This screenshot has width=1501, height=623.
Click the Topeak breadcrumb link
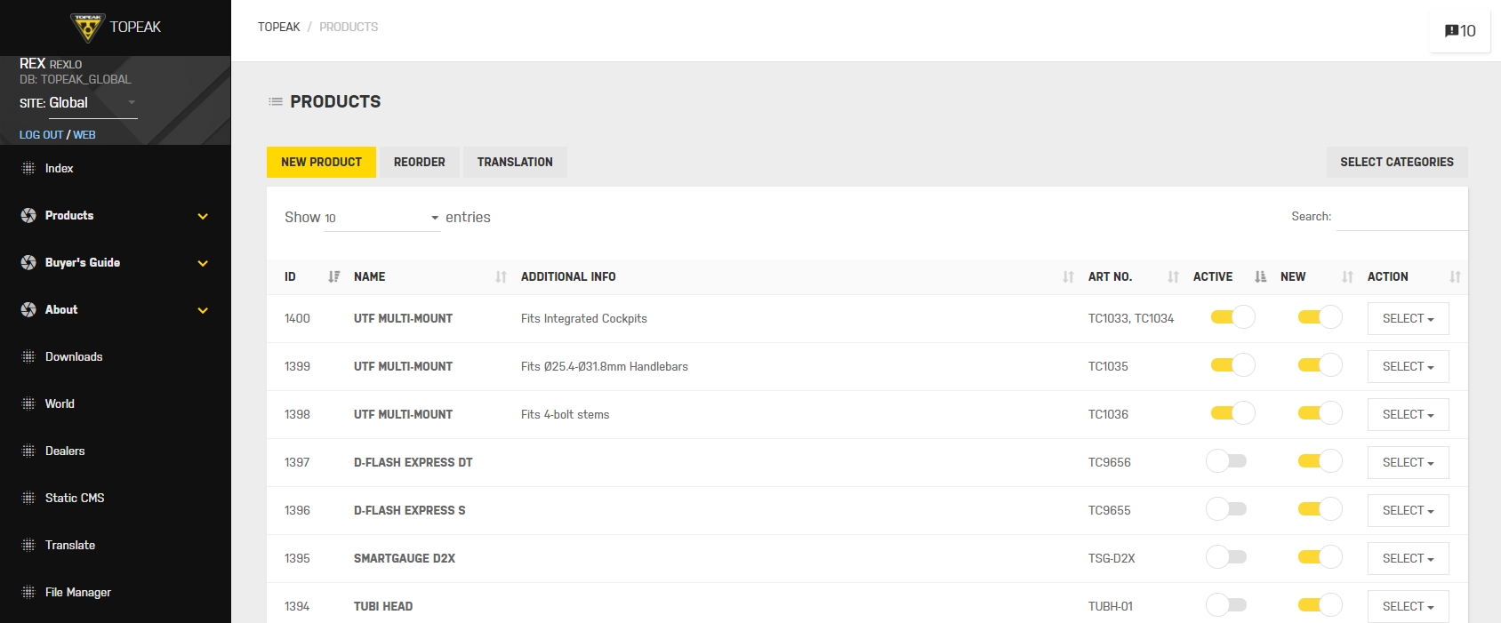[x=279, y=27]
